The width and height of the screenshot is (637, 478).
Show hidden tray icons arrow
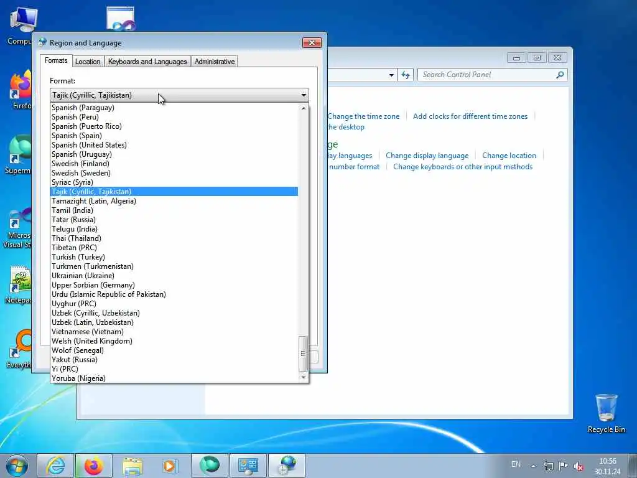tap(533, 466)
